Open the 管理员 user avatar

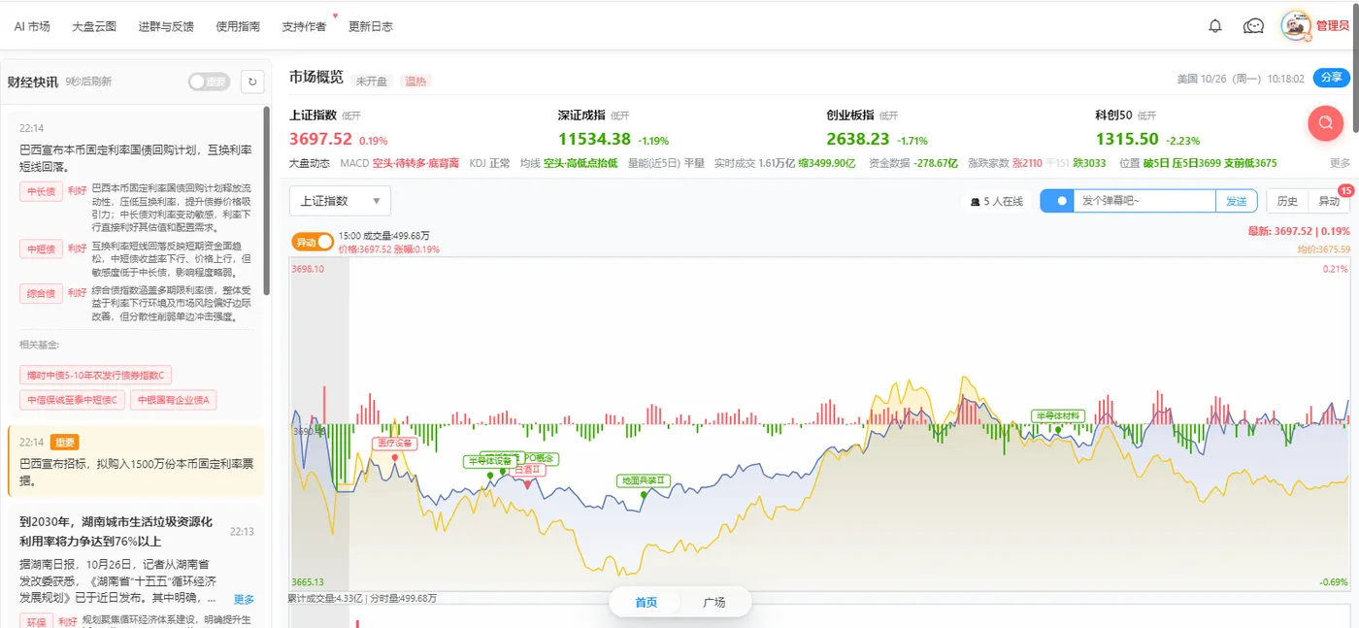(1296, 26)
